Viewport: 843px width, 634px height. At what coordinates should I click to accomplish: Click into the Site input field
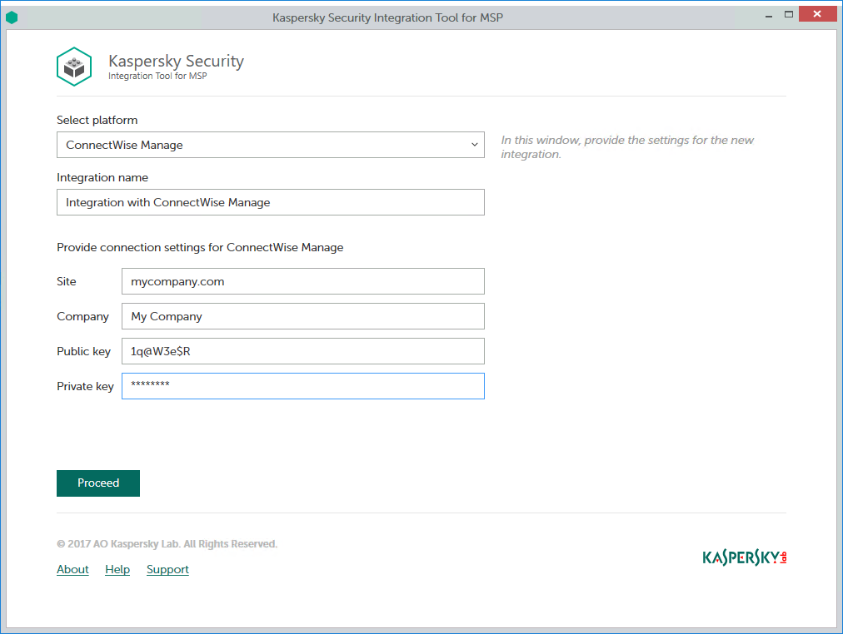tap(302, 281)
